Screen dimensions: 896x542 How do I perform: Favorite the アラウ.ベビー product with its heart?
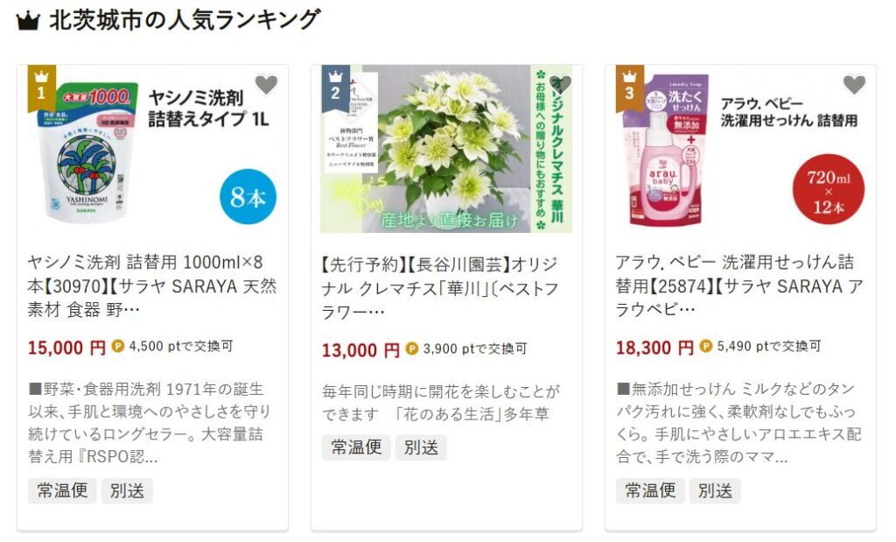(854, 85)
